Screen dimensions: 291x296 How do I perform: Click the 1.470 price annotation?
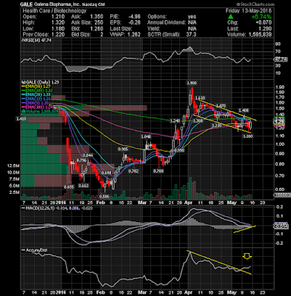pyautogui.click(x=221, y=106)
